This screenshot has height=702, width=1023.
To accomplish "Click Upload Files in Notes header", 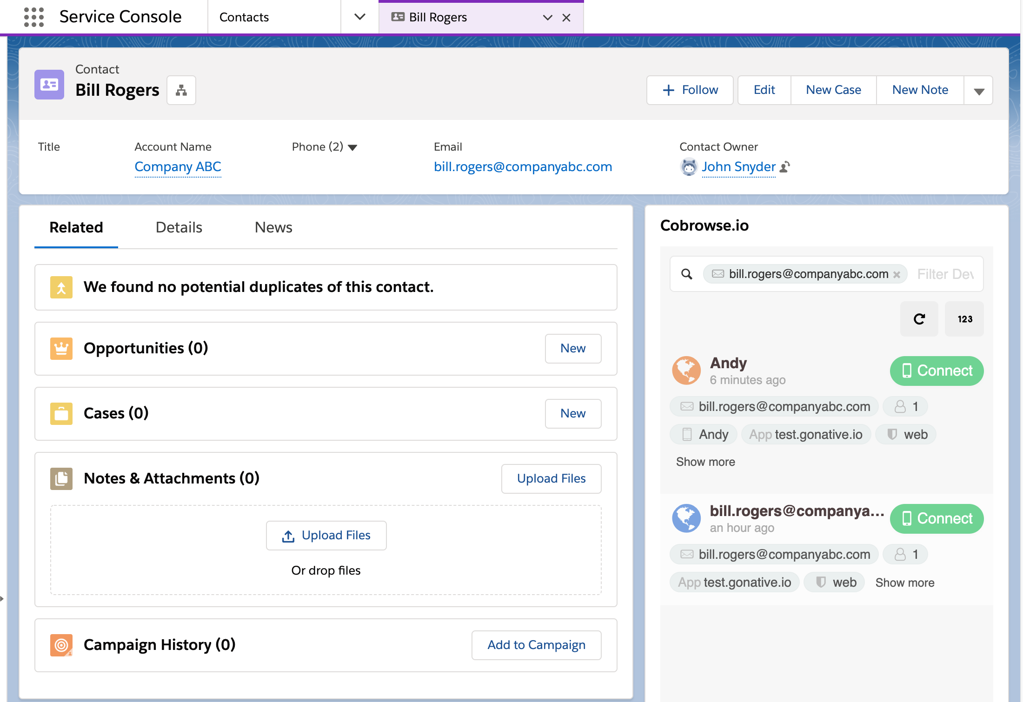I will pyautogui.click(x=551, y=479).
